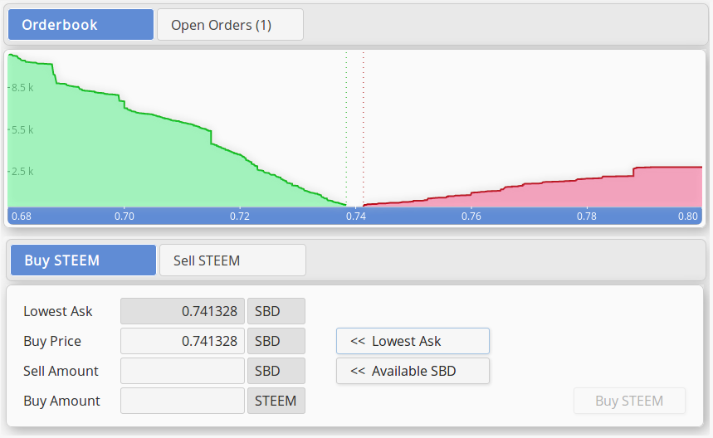Click the Sell Amount input field
The height and width of the screenshot is (438, 713).
pyautogui.click(x=183, y=371)
